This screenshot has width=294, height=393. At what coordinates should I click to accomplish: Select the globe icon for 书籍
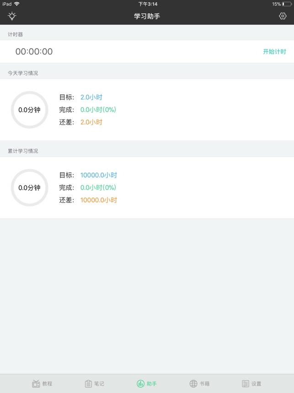(x=192, y=383)
